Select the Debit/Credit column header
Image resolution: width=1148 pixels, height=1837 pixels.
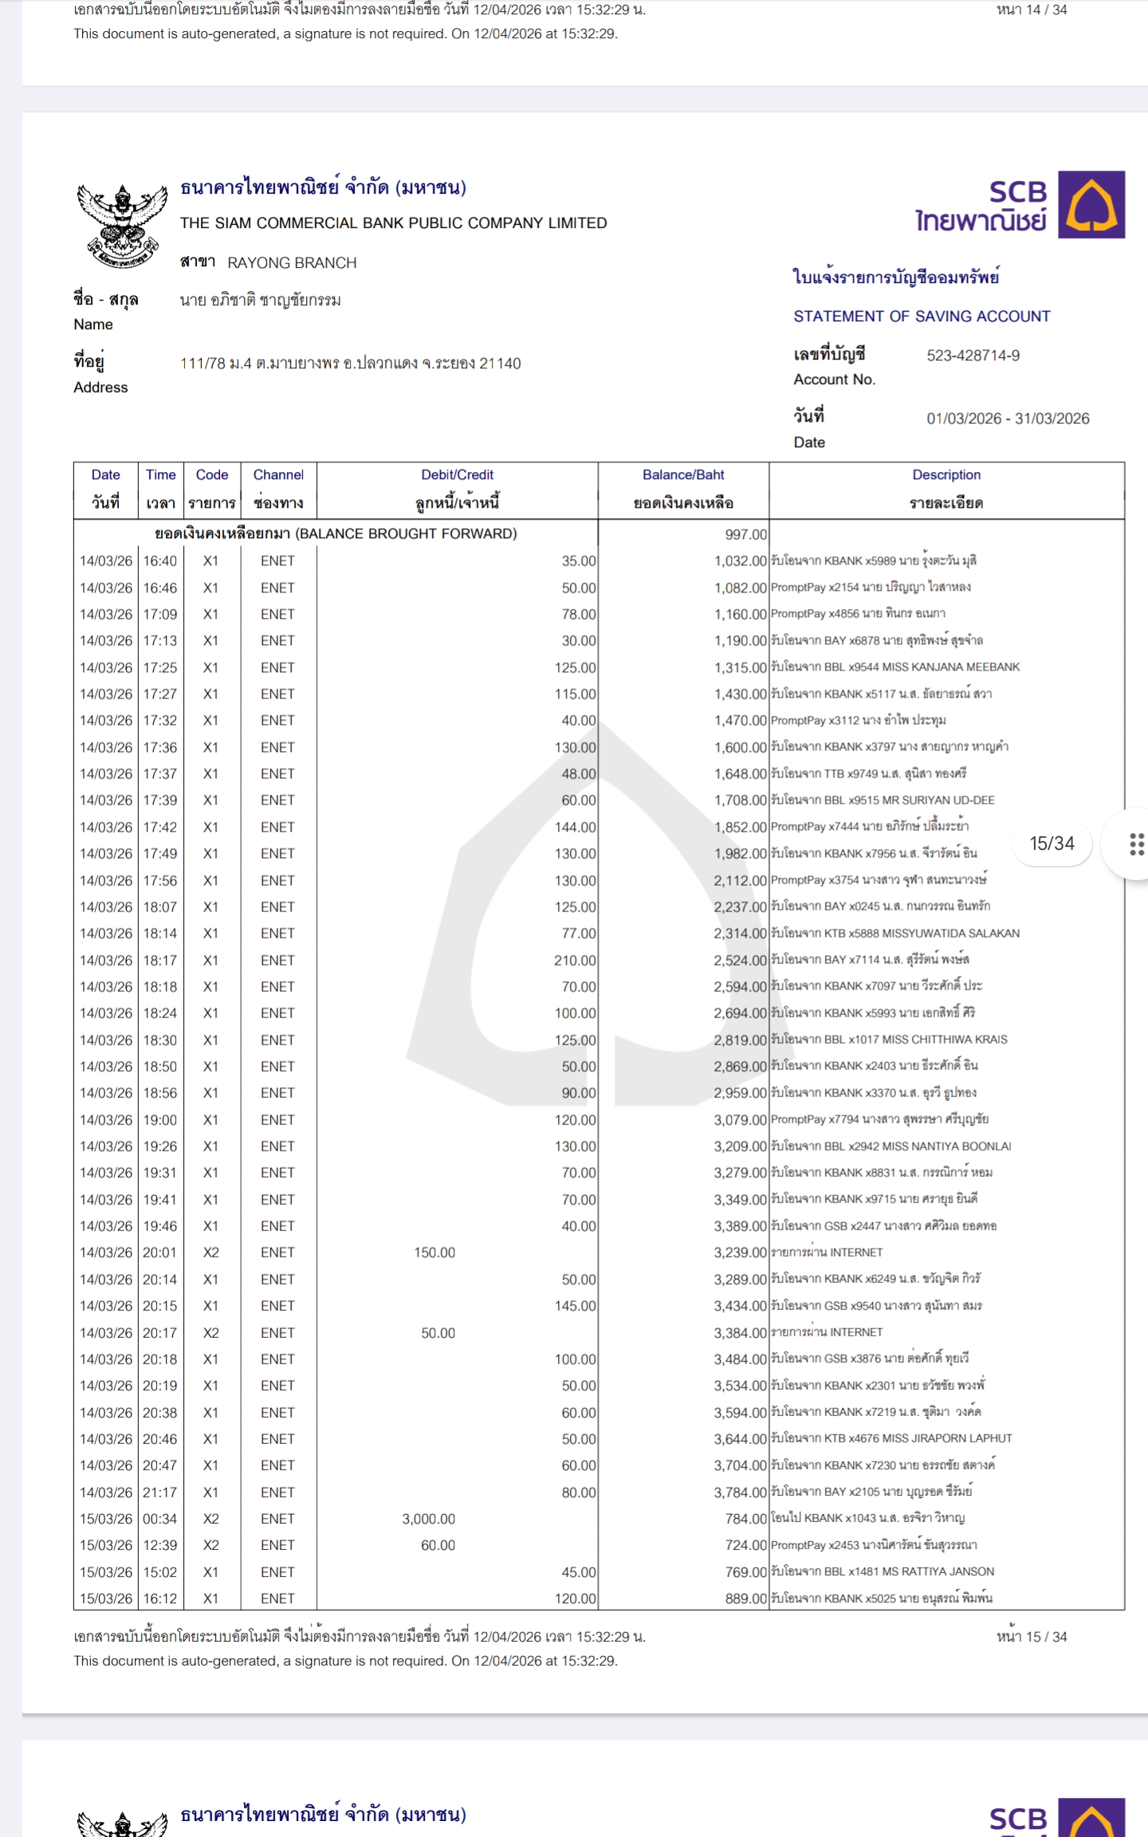tap(457, 489)
